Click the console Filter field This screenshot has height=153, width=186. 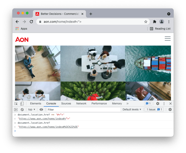[x=84, y=109]
